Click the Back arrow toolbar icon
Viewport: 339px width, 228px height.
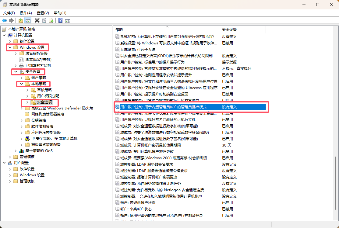coord(4,20)
